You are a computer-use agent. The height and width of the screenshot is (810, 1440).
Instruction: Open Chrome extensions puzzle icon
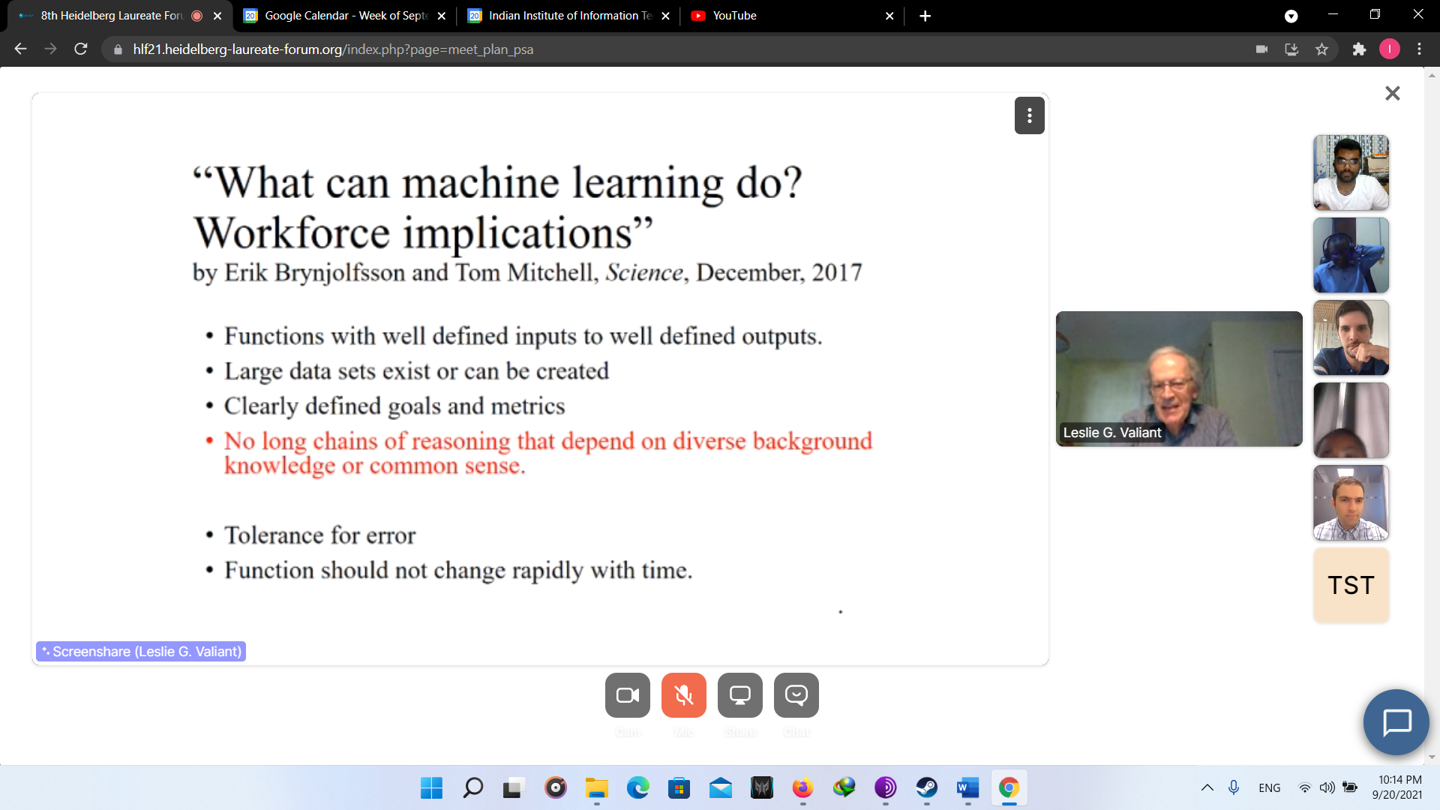point(1359,49)
